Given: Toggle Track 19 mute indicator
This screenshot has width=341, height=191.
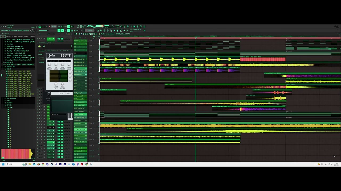Looking at the screenshot, I should (x=98, y=144).
